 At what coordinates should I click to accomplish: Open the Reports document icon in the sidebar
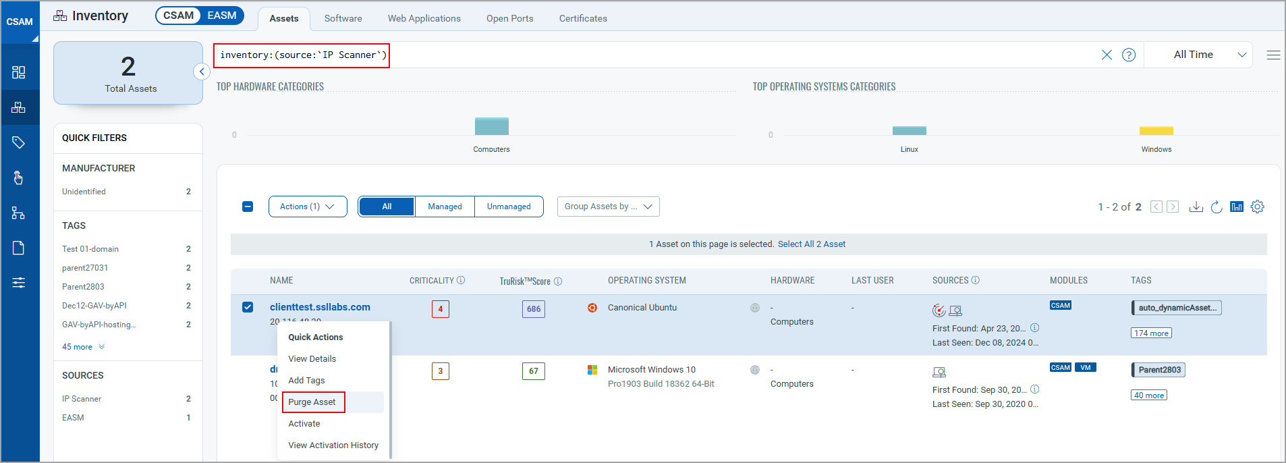pyautogui.click(x=19, y=248)
